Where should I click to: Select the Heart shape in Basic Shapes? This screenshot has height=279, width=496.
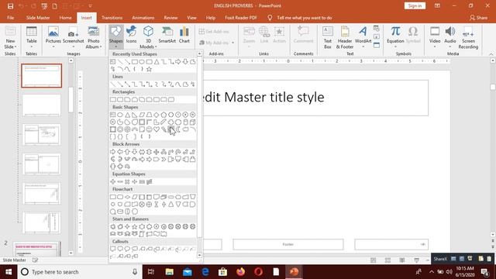[157, 129]
